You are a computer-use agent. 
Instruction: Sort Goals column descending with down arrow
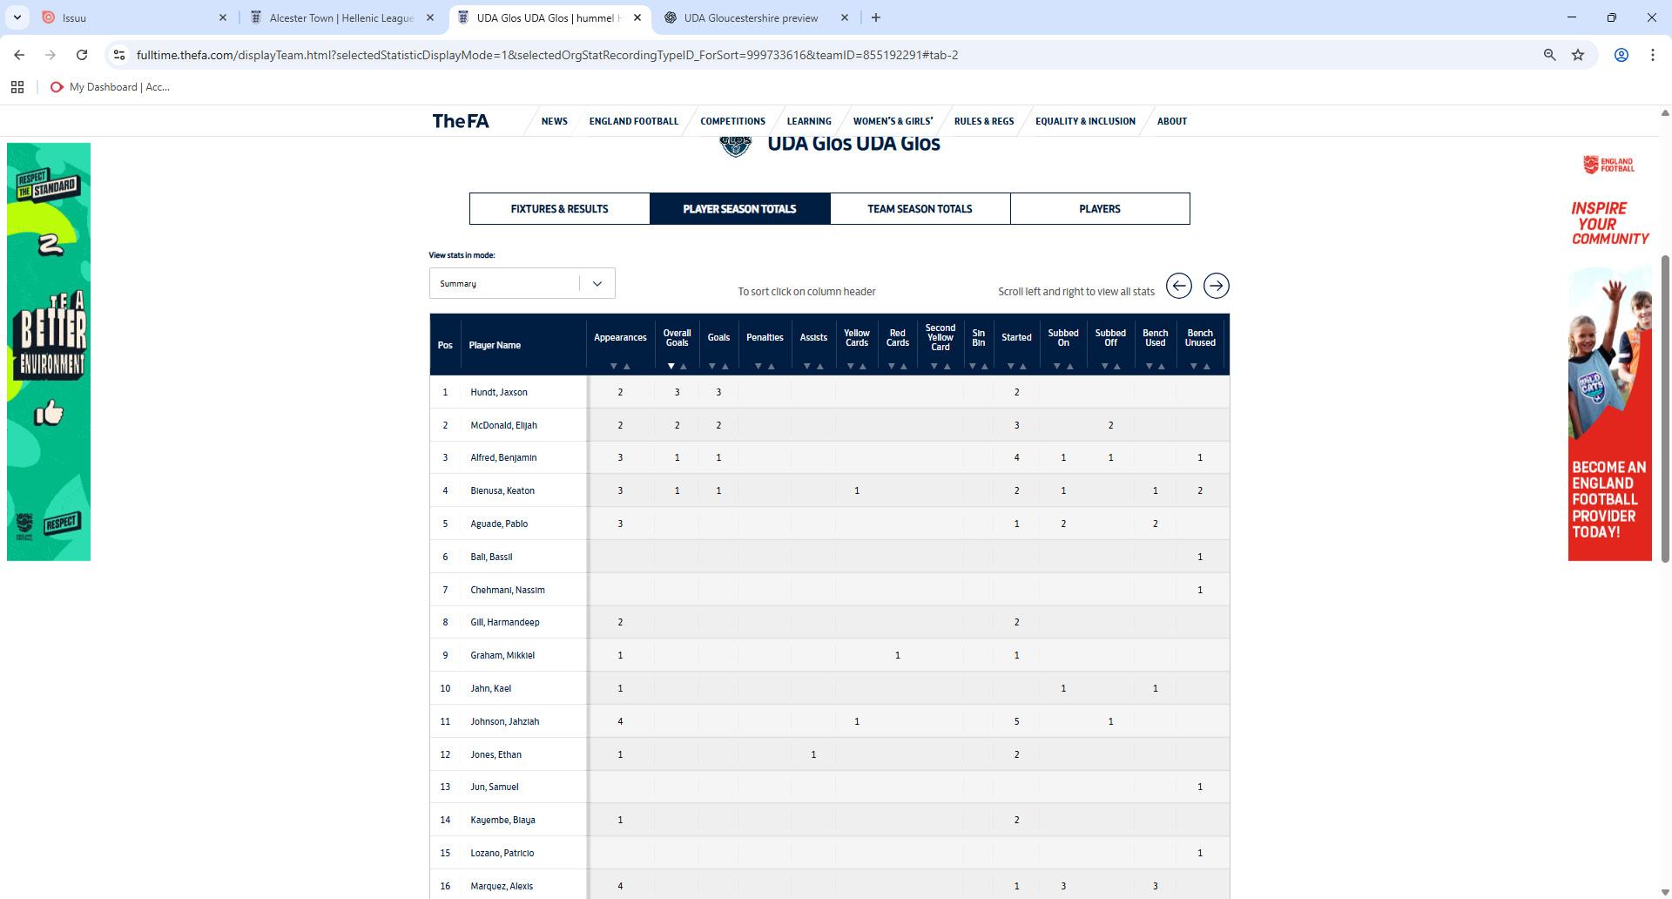712,367
